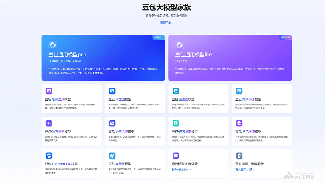Select the Function Call模型 icon

[49, 156]
